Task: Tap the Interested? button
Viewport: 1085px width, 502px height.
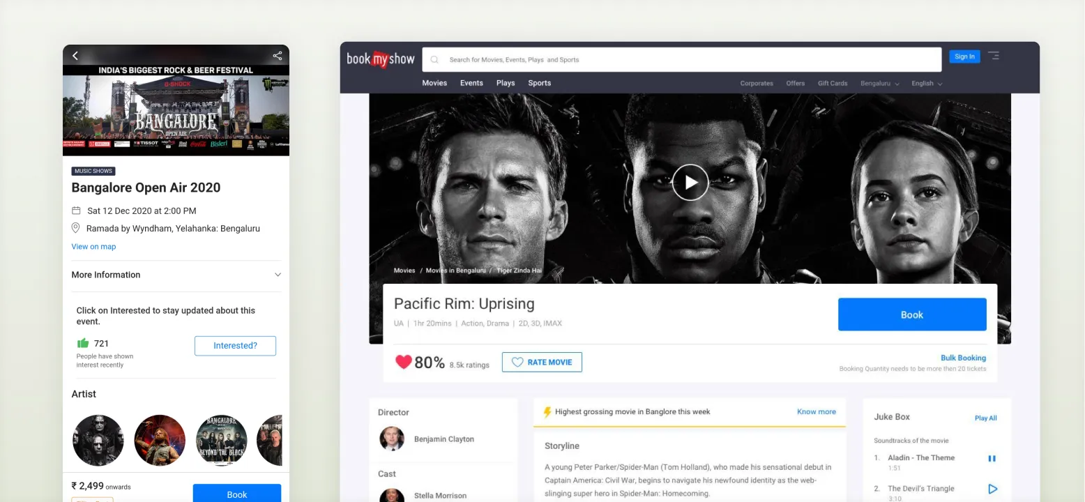Action: click(235, 346)
